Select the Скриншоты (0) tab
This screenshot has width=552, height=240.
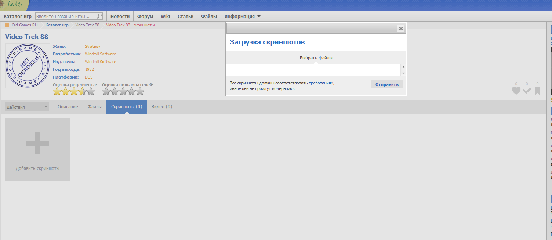click(127, 107)
